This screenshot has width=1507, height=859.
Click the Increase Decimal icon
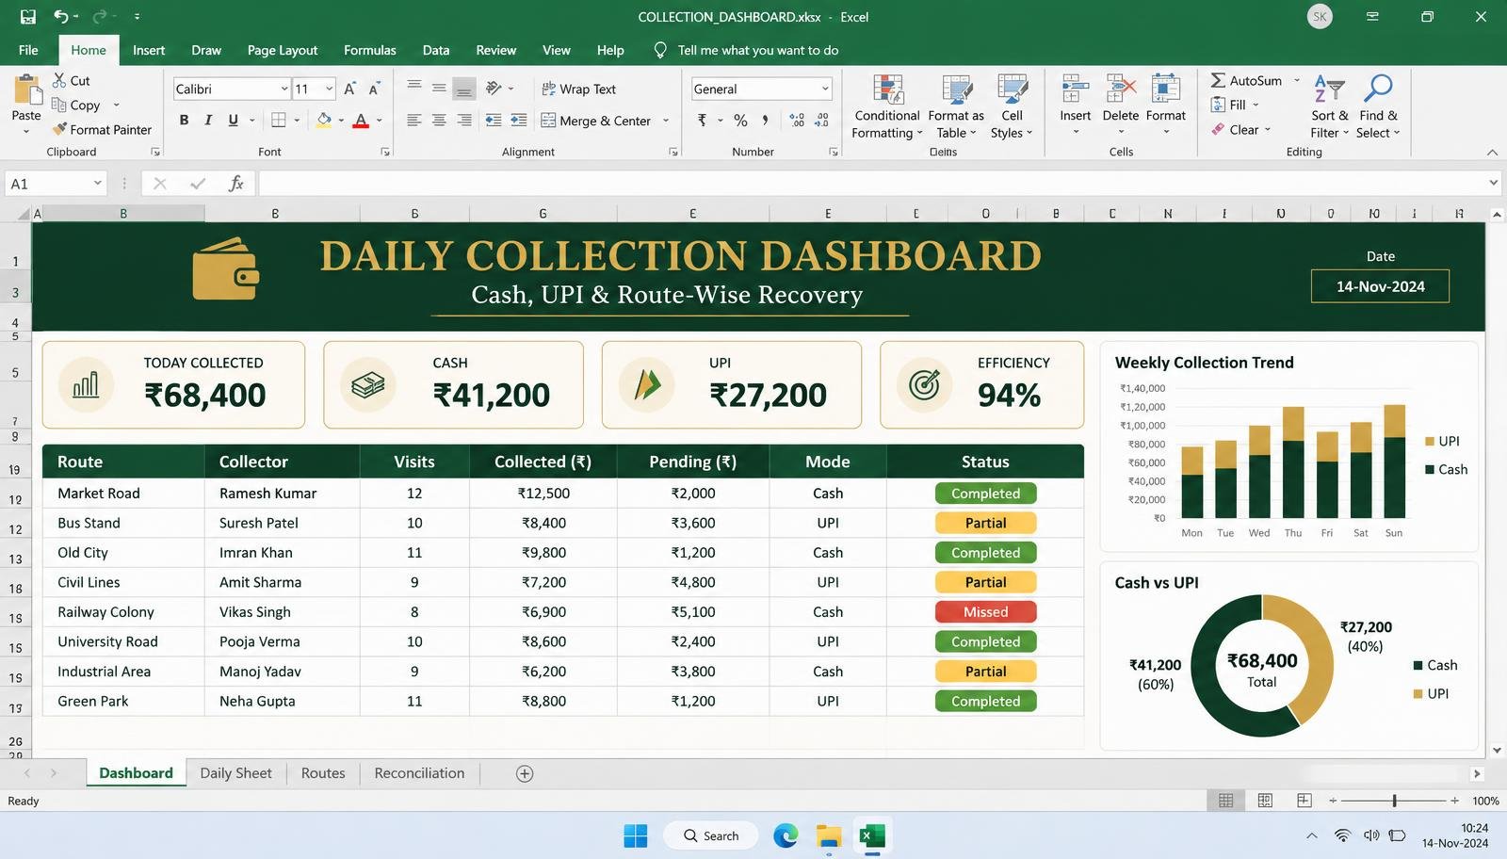(797, 120)
